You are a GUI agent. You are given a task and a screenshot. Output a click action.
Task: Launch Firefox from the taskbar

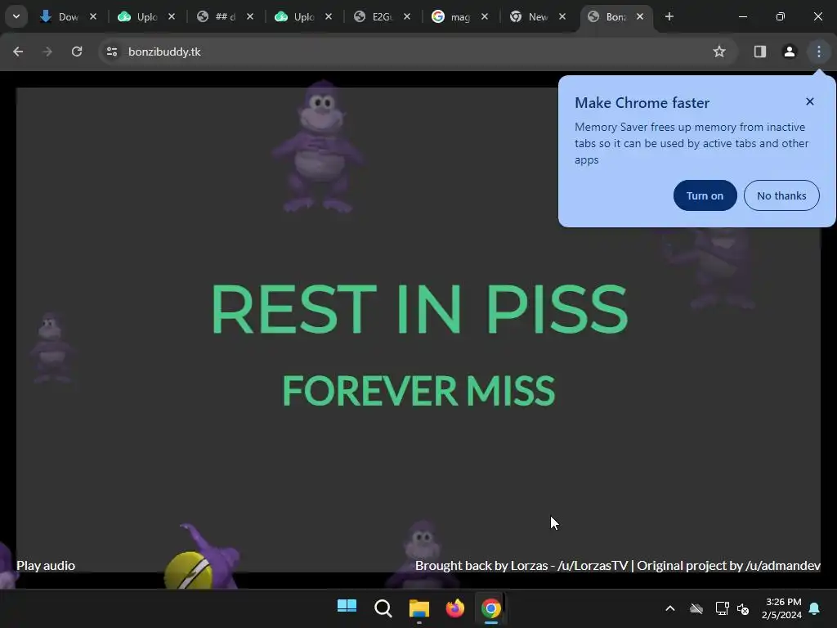tap(455, 608)
